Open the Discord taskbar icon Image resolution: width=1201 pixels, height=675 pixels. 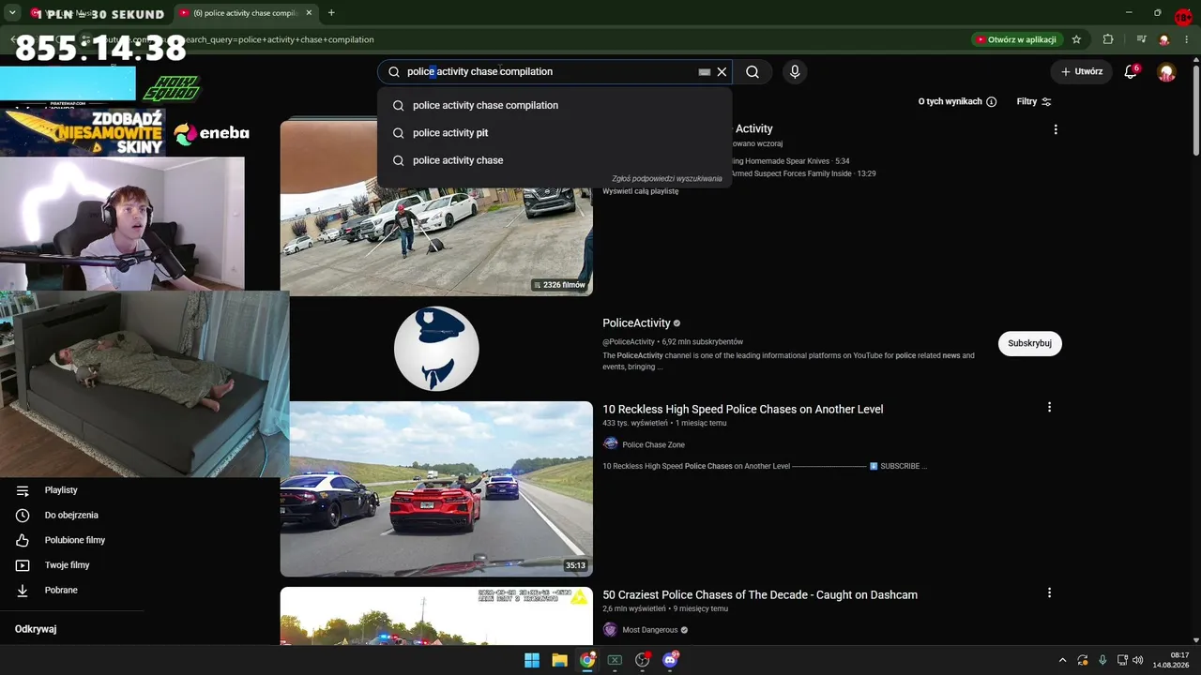click(x=671, y=660)
